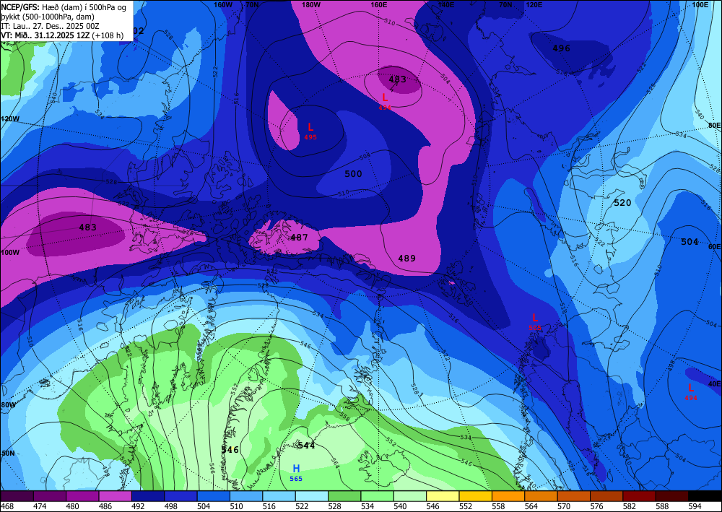Click the '40E' longitude label

pos(714,383)
